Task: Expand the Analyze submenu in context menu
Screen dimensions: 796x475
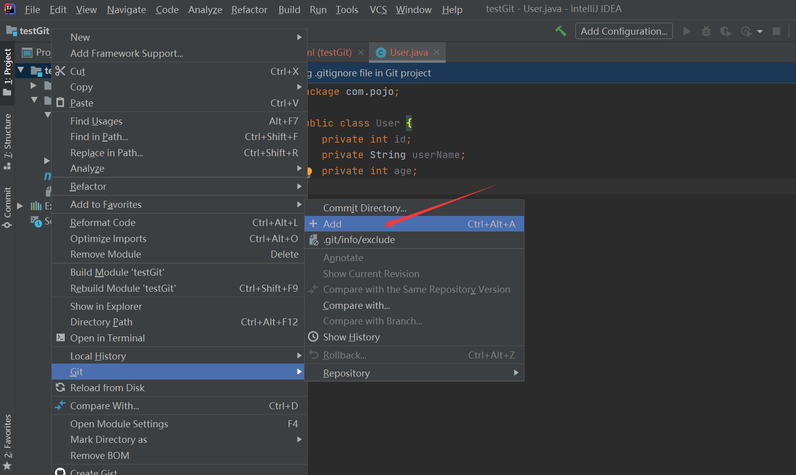Action: click(179, 168)
